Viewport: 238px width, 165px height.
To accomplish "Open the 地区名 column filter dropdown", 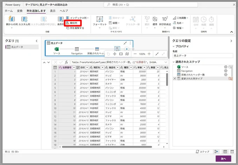I will (103, 67).
